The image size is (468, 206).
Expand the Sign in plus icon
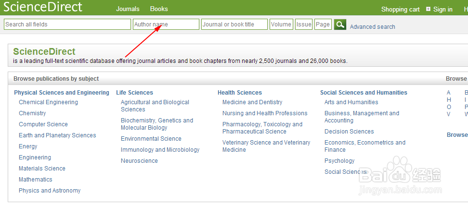[x=429, y=9]
